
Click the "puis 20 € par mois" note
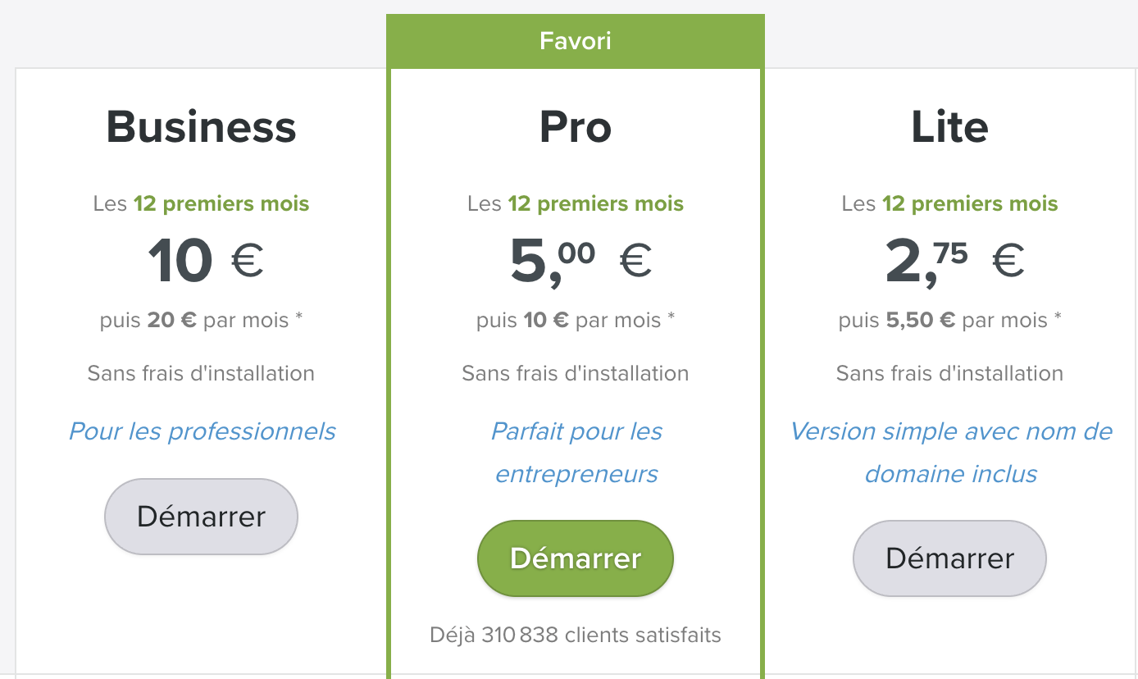tap(201, 320)
